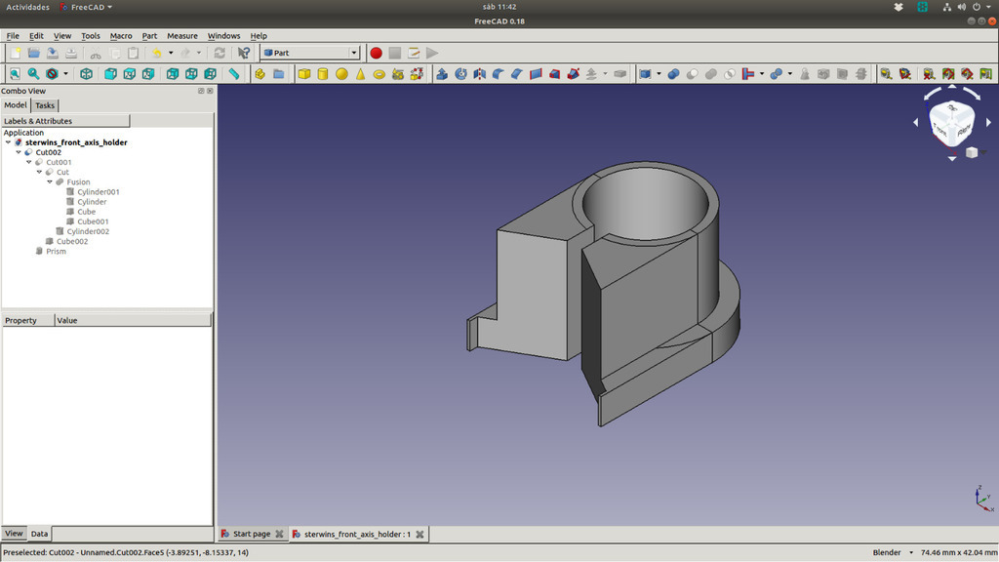Screen dimensions: 999x562
Task: Open the draw style dropdown arrow
Action: pos(65,74)
